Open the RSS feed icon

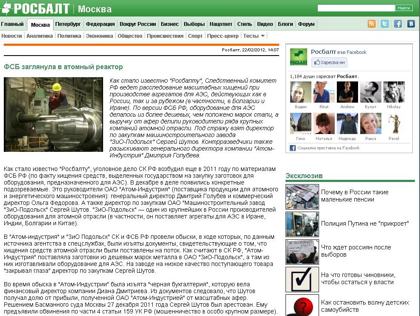pyautogui.click(x=372, y=24)
